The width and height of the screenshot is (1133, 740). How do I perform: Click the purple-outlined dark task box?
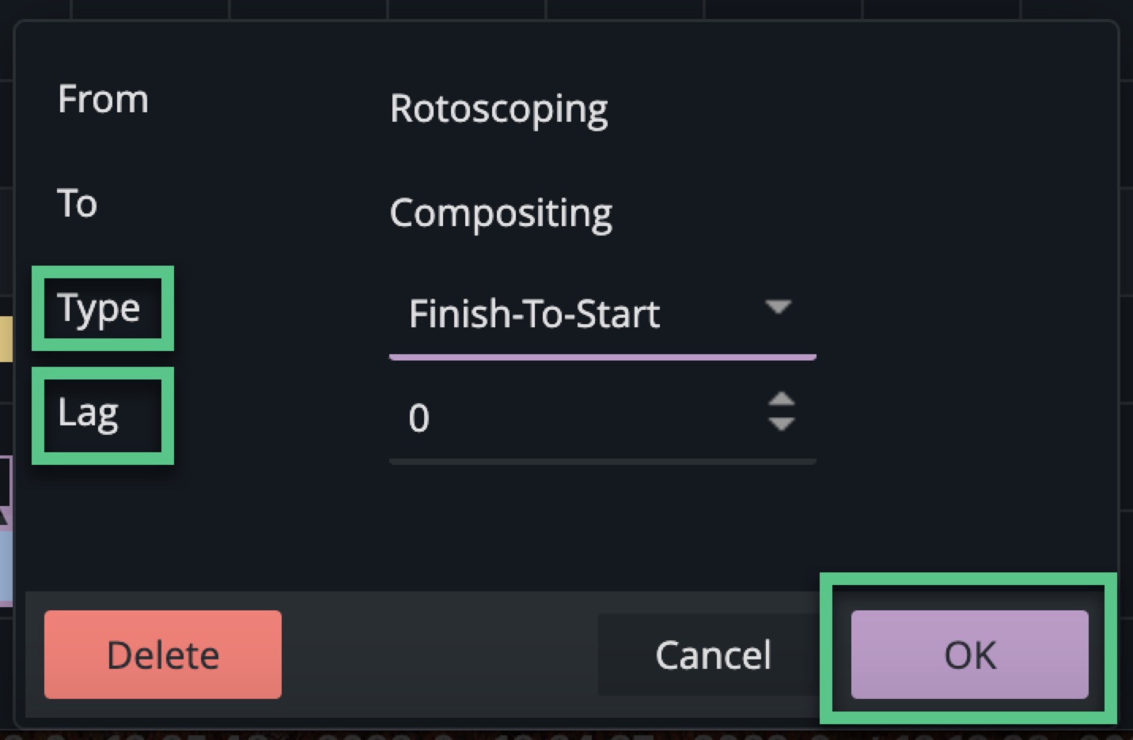pyautogui.click(x=5, y=481)
